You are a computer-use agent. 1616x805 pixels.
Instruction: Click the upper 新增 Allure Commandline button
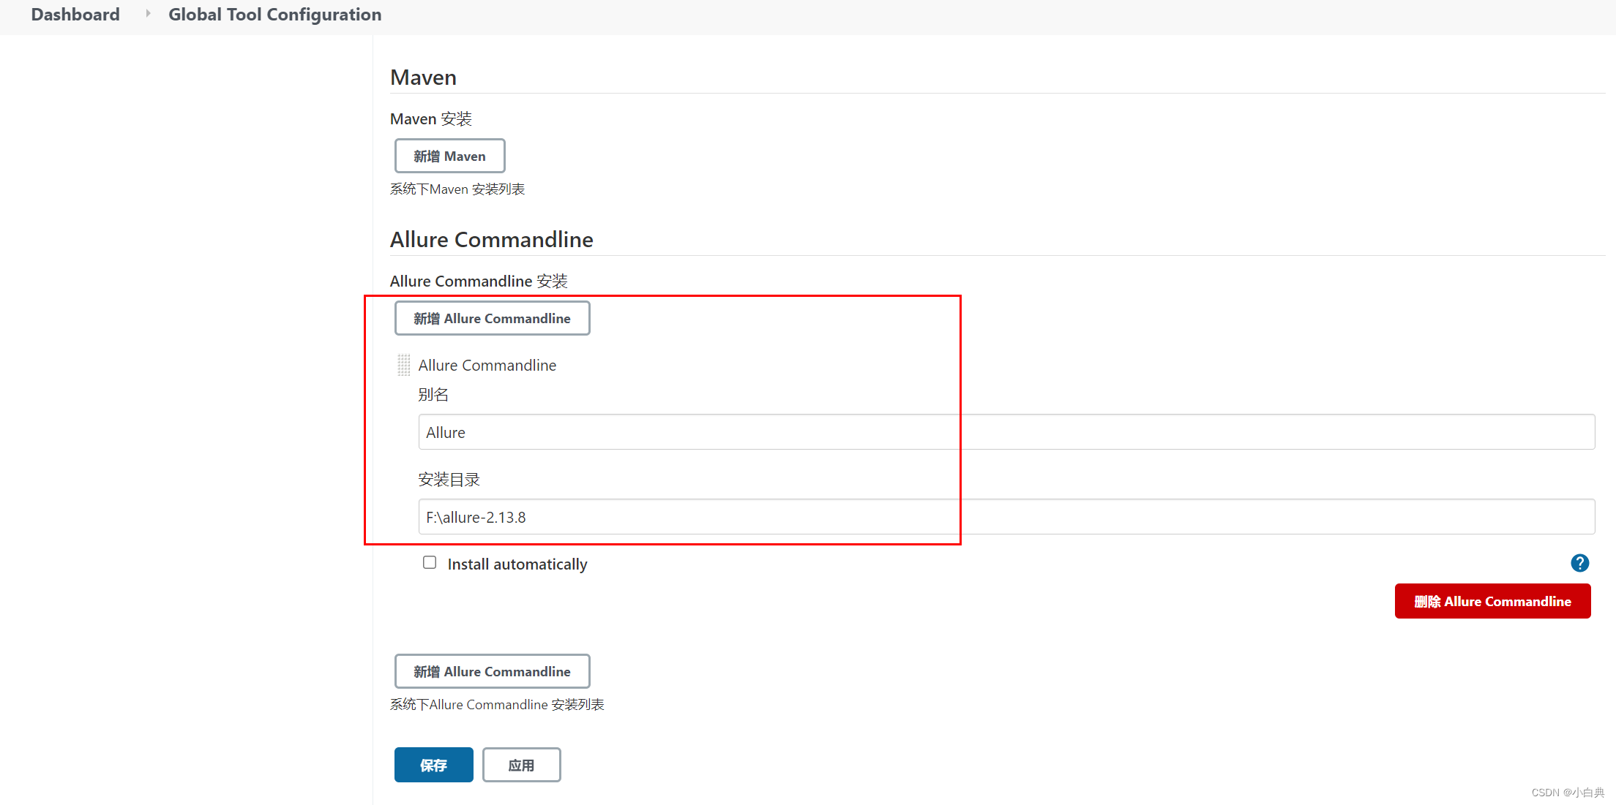492,318
